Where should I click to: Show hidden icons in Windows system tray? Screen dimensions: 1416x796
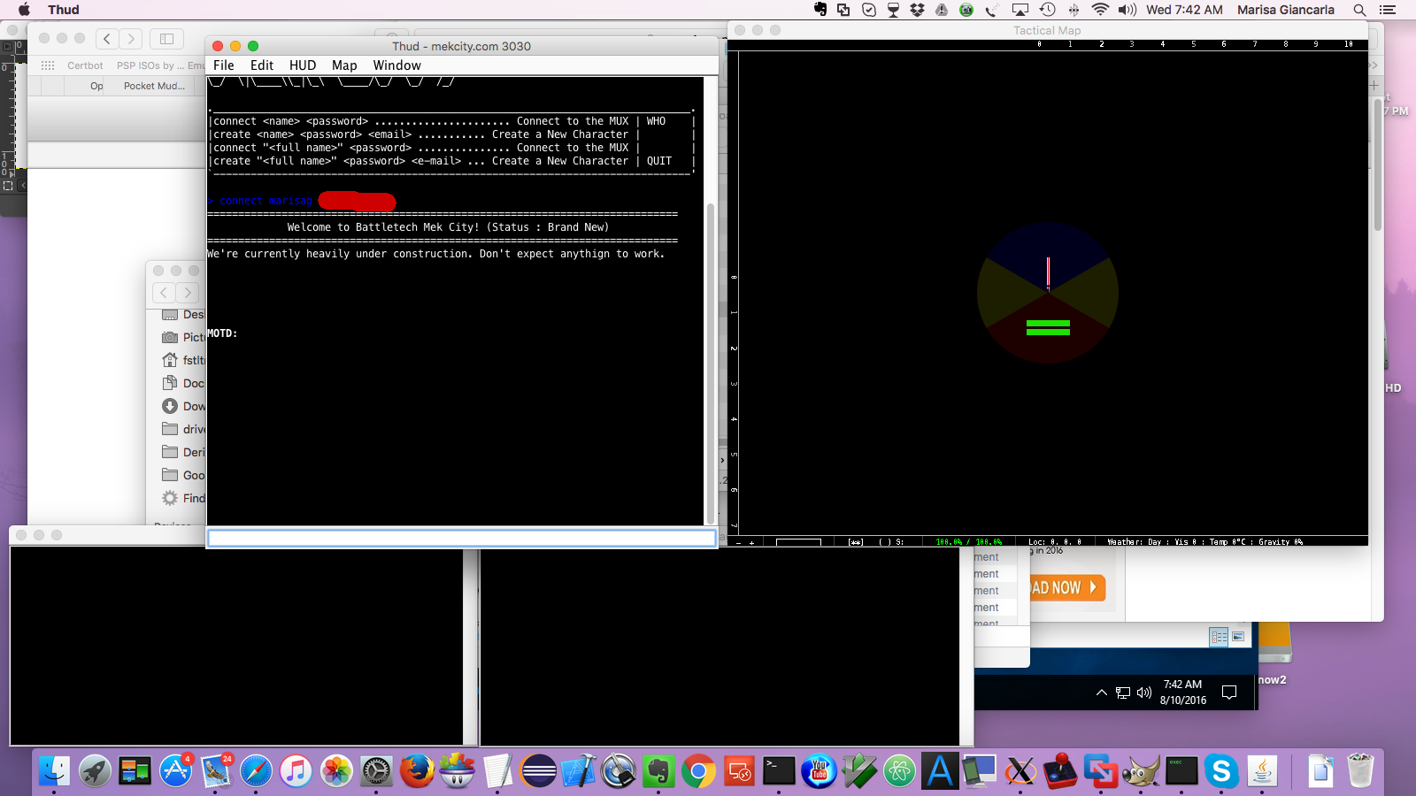[1101, 693]
